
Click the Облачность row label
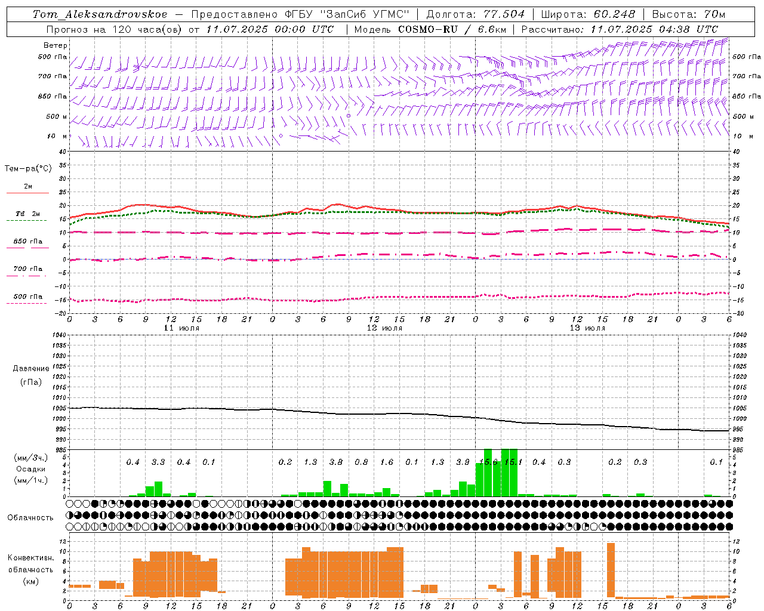tap(30, 518)
